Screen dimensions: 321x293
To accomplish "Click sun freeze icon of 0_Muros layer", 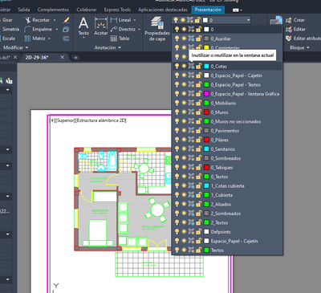I will pyautogui.click(x=184, y=112).
